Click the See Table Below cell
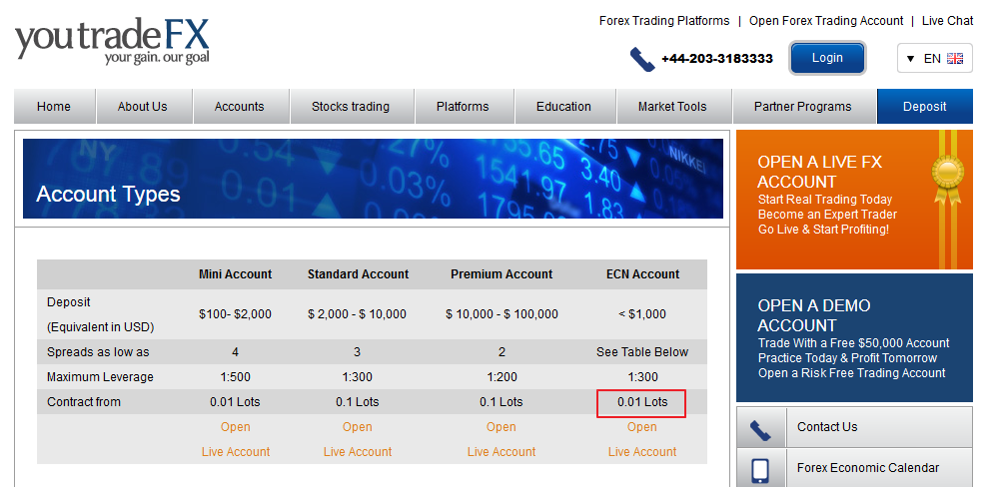Image resolution: width=996 pixels, height=487 pixels. click(x=642, y=352)
